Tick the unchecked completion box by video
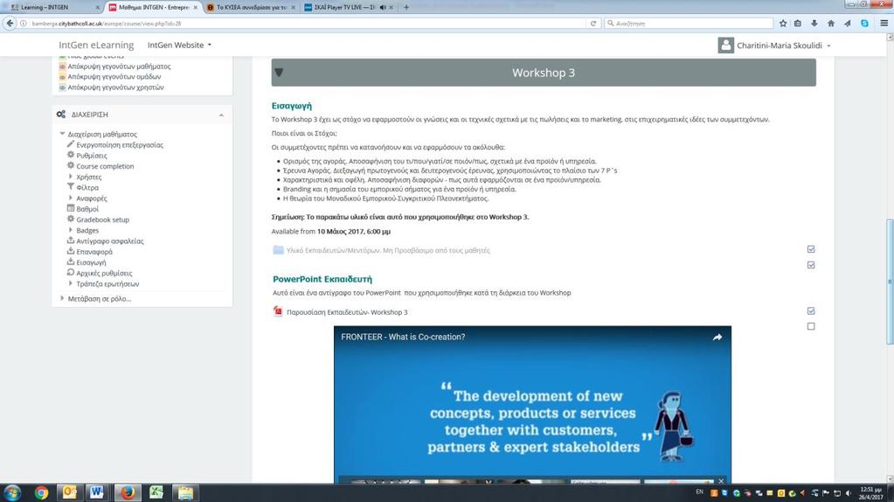The image size is (894, 502). 811,326
